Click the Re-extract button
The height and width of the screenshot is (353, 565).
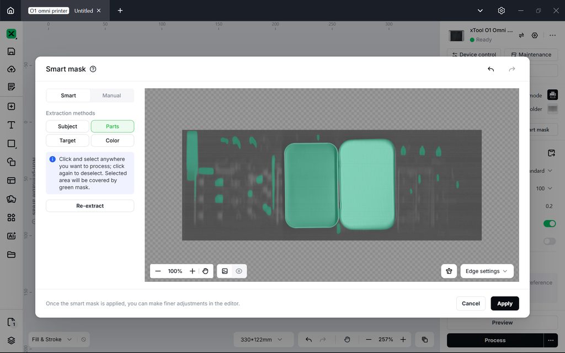(90, 206)
